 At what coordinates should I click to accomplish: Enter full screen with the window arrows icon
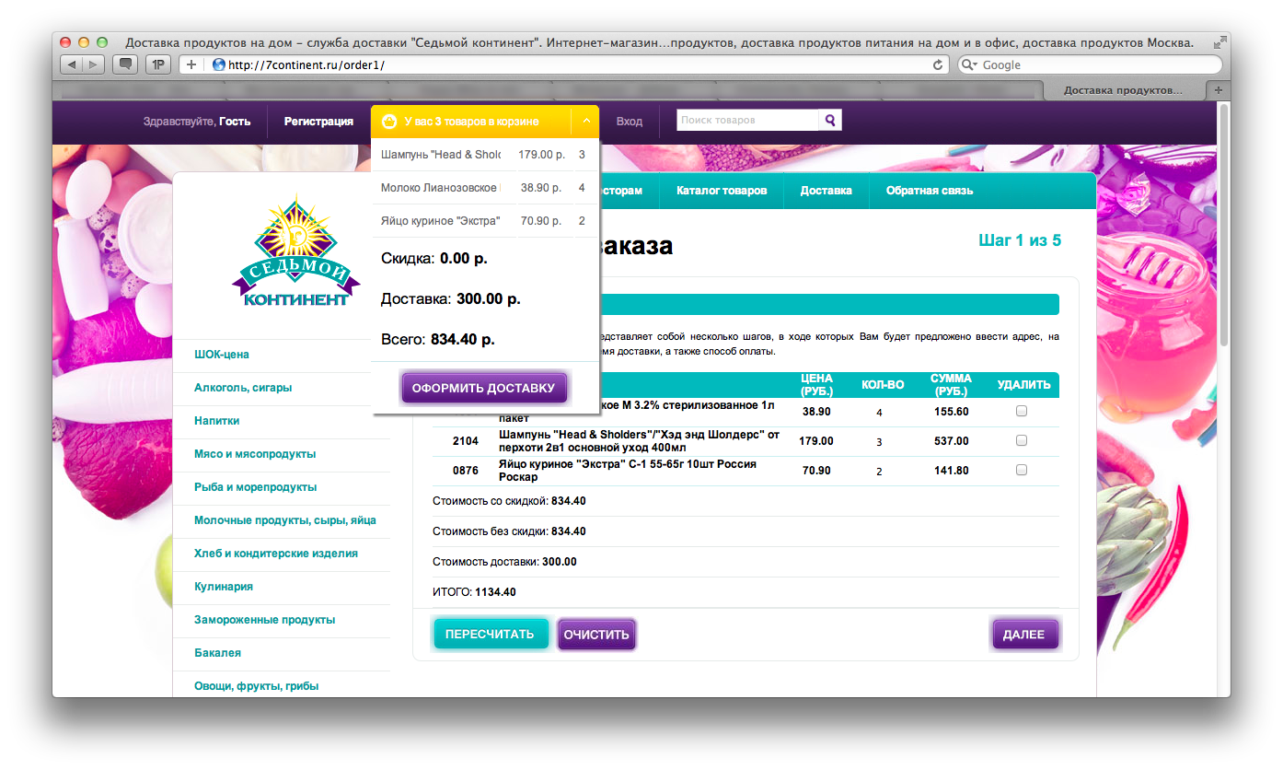(x=1219, y=42)
